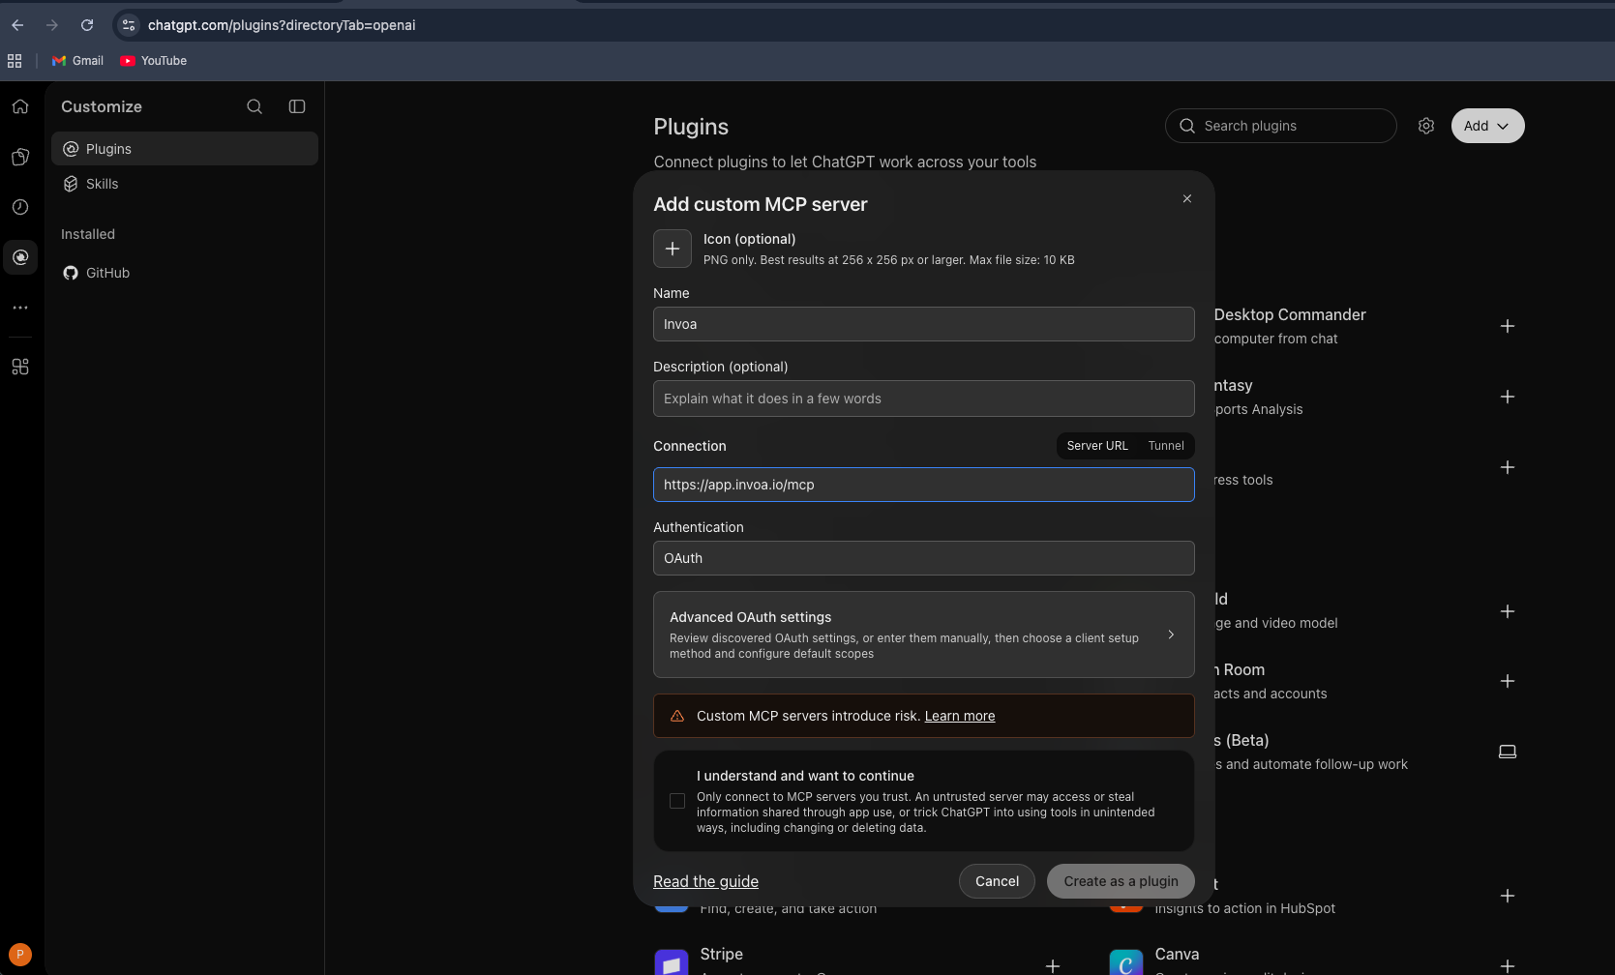Click the search icon beside Customize
This screenshot has height=975, width=1615.
254,106
